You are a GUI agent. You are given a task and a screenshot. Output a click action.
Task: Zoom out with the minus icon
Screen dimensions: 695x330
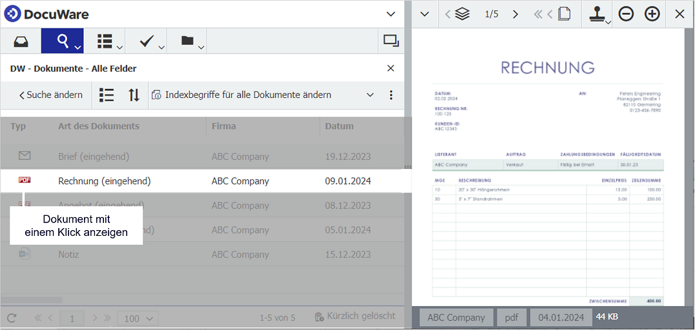[x=626, y=14]
